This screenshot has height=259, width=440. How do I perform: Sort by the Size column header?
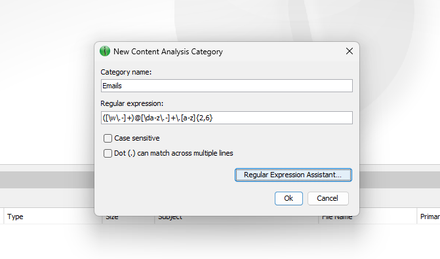(111, 218)
